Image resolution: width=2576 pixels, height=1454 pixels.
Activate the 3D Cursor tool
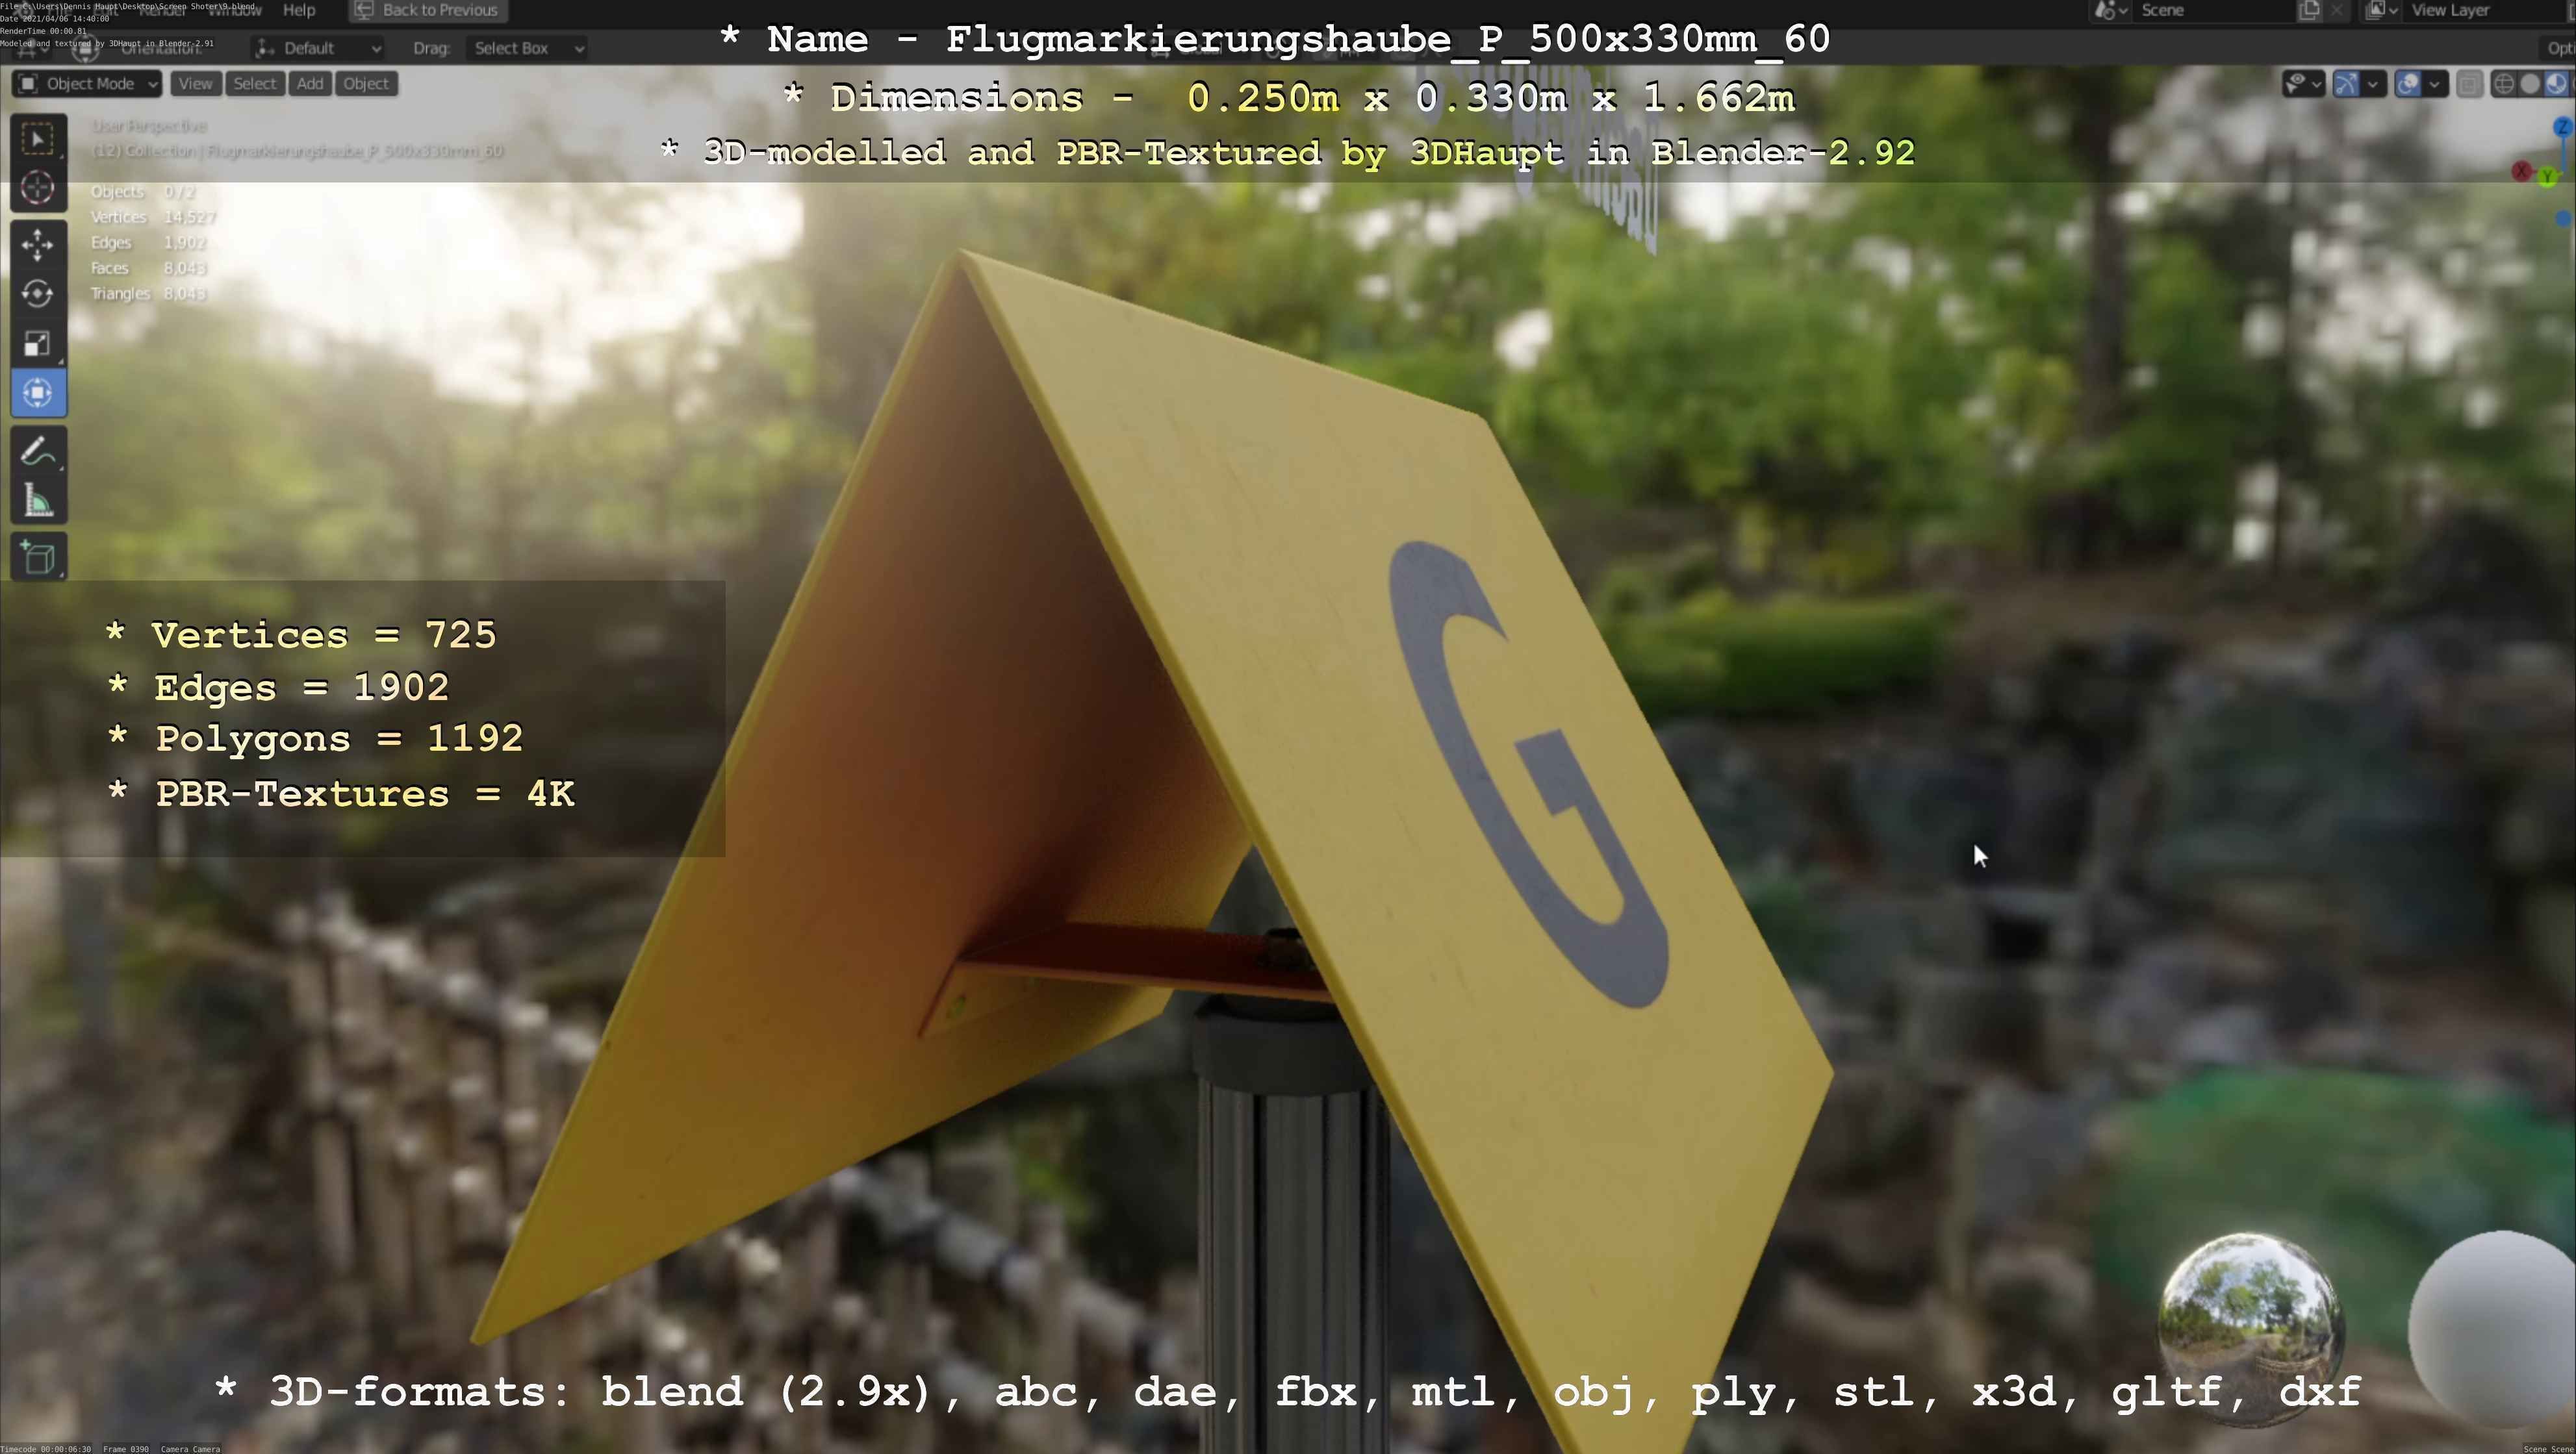[38, 188]
